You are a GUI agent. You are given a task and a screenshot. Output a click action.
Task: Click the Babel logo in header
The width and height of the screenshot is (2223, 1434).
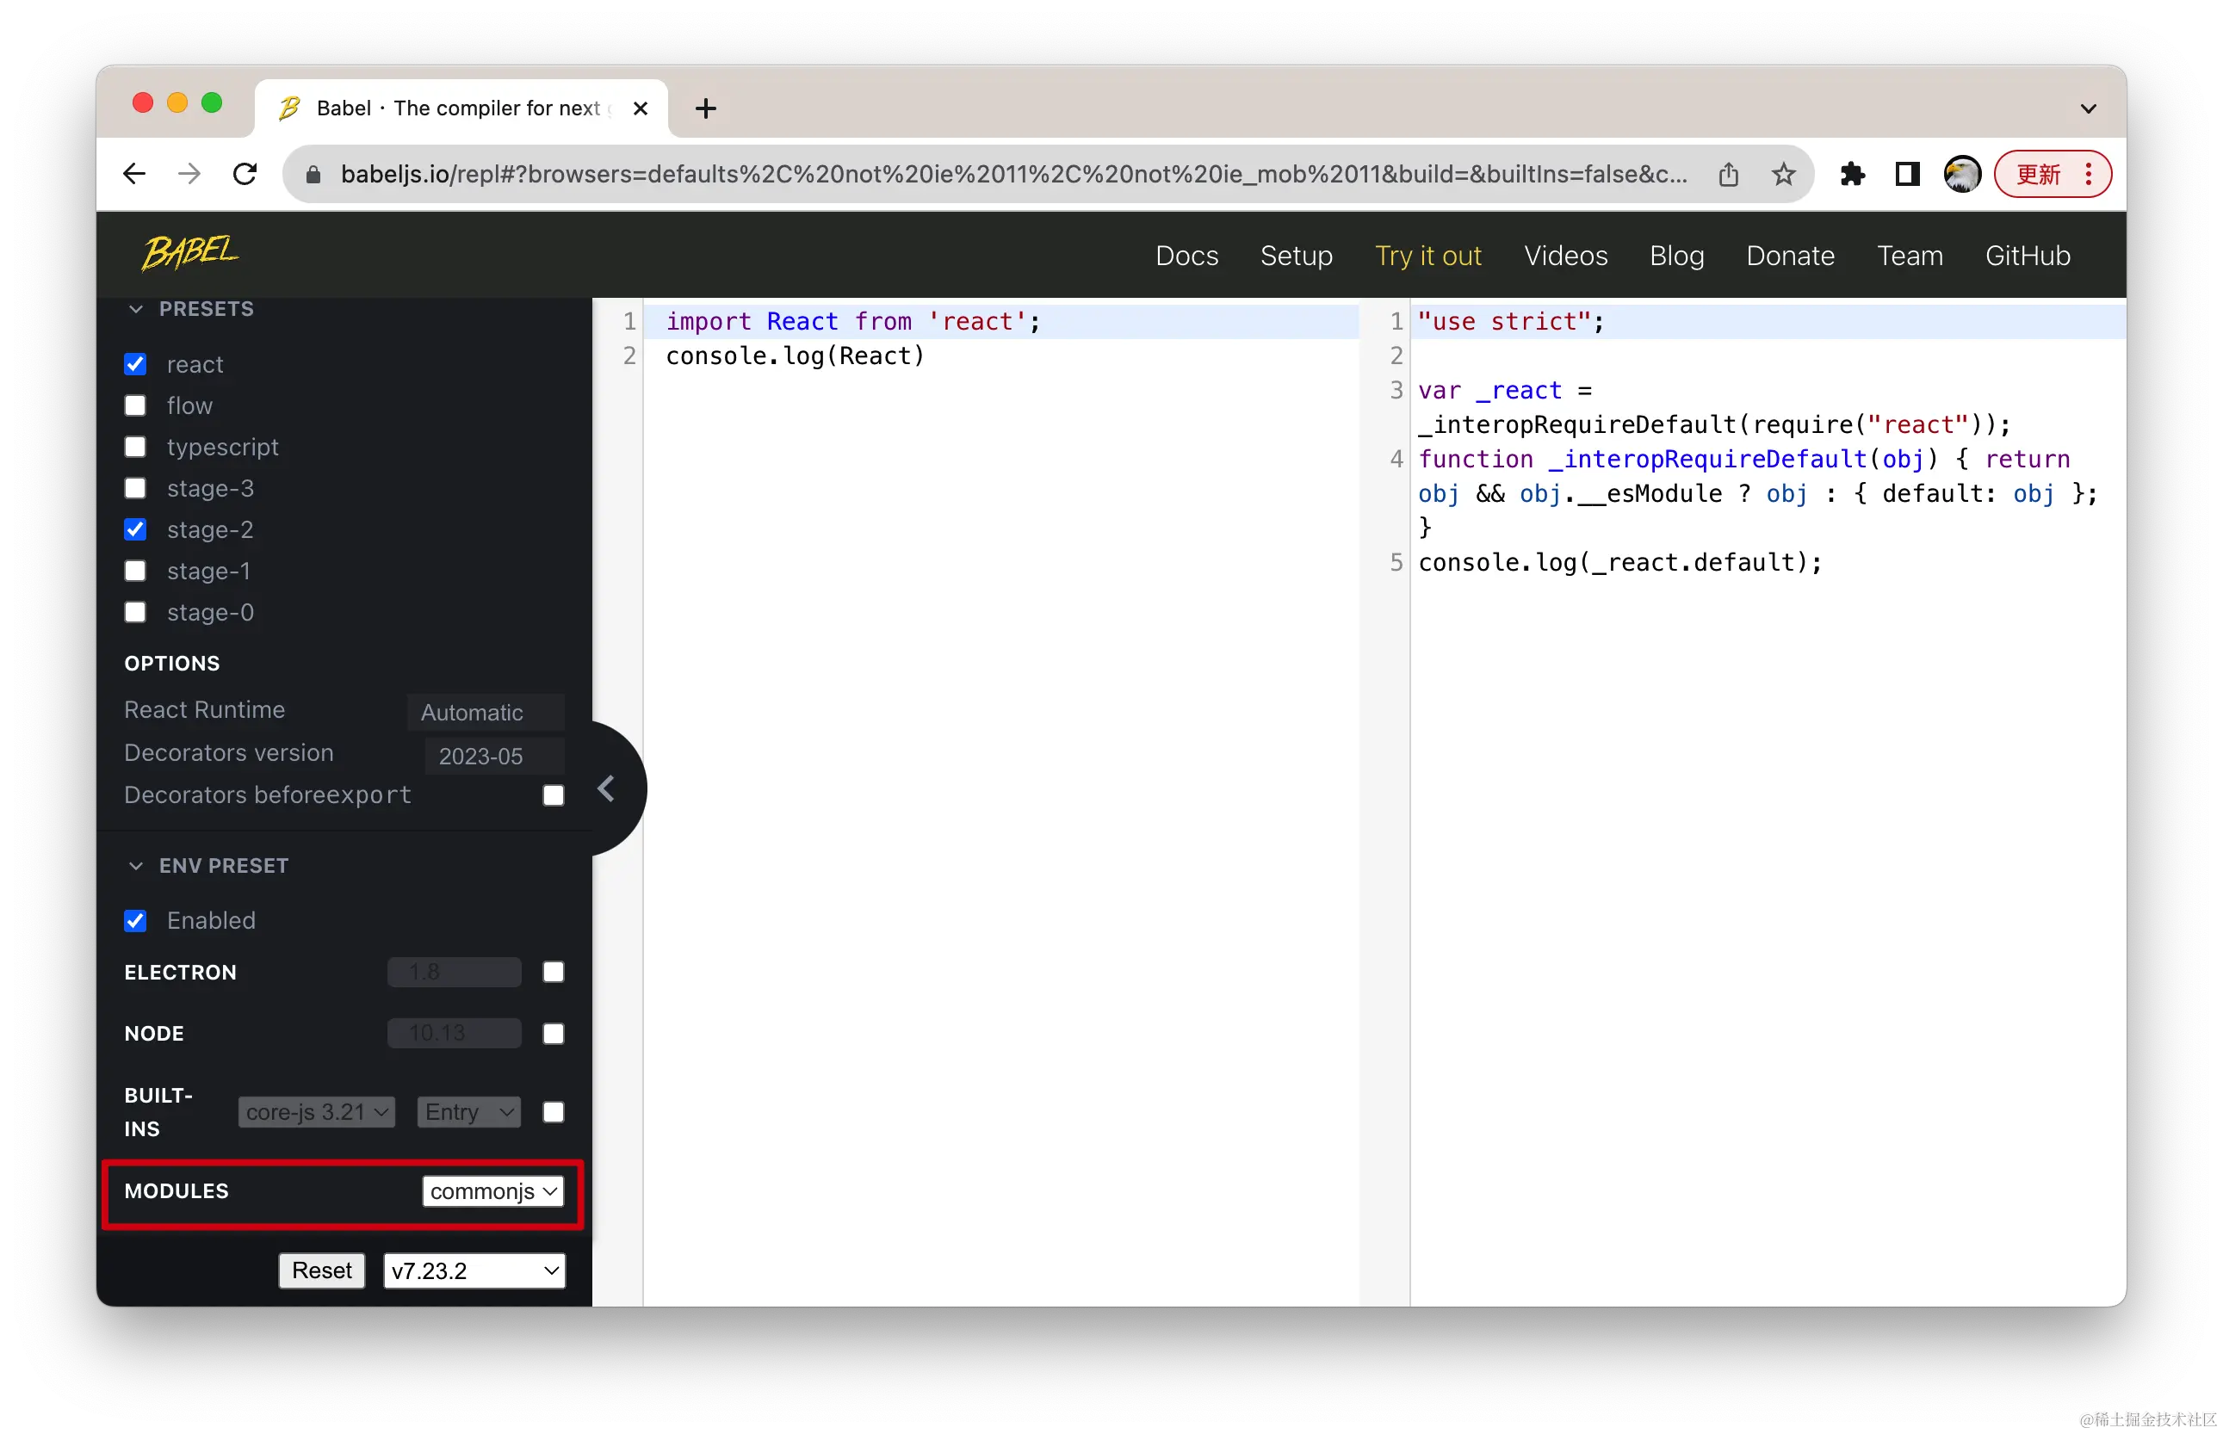click(x=189, y=253)
